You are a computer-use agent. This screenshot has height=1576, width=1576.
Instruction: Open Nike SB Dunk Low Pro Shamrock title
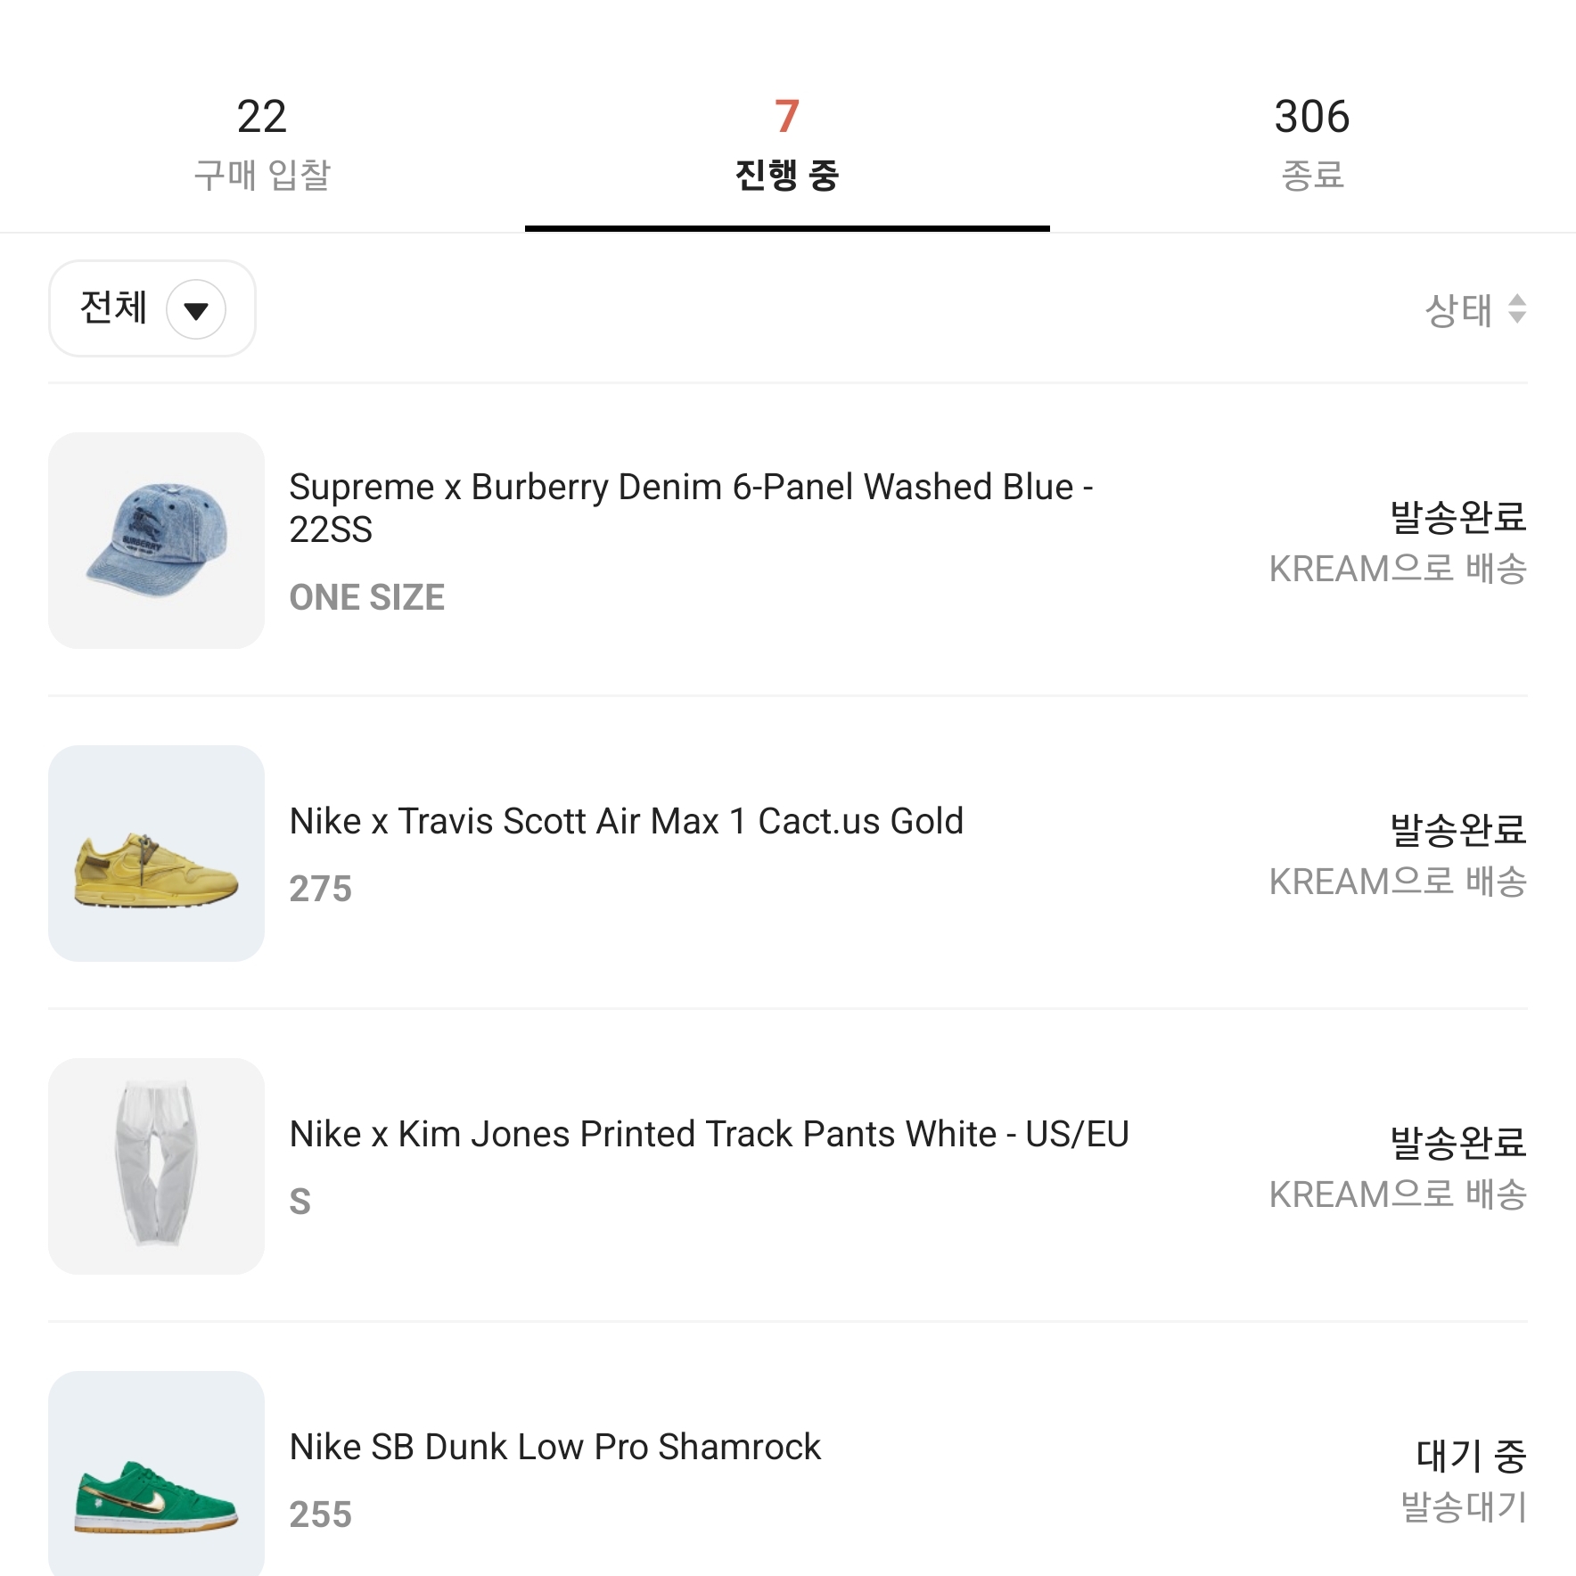click(554, 1447)
